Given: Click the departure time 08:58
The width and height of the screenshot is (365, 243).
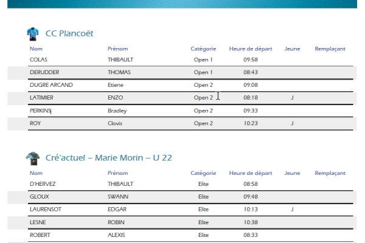Looking at the screenshot, I should click(251, 184).
